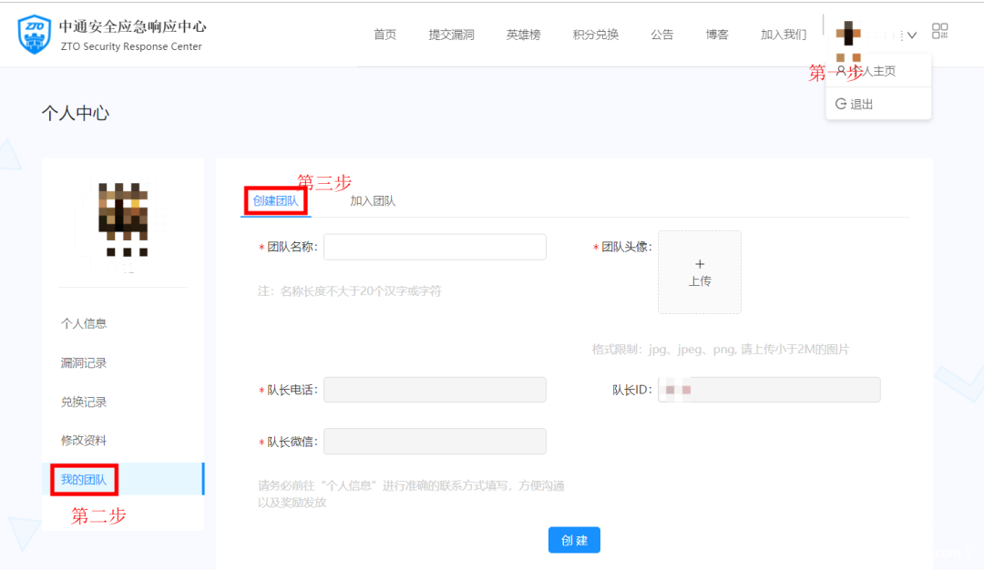
Task: Click the user avatar in top navigation
Action: click(x=848, y=35)
